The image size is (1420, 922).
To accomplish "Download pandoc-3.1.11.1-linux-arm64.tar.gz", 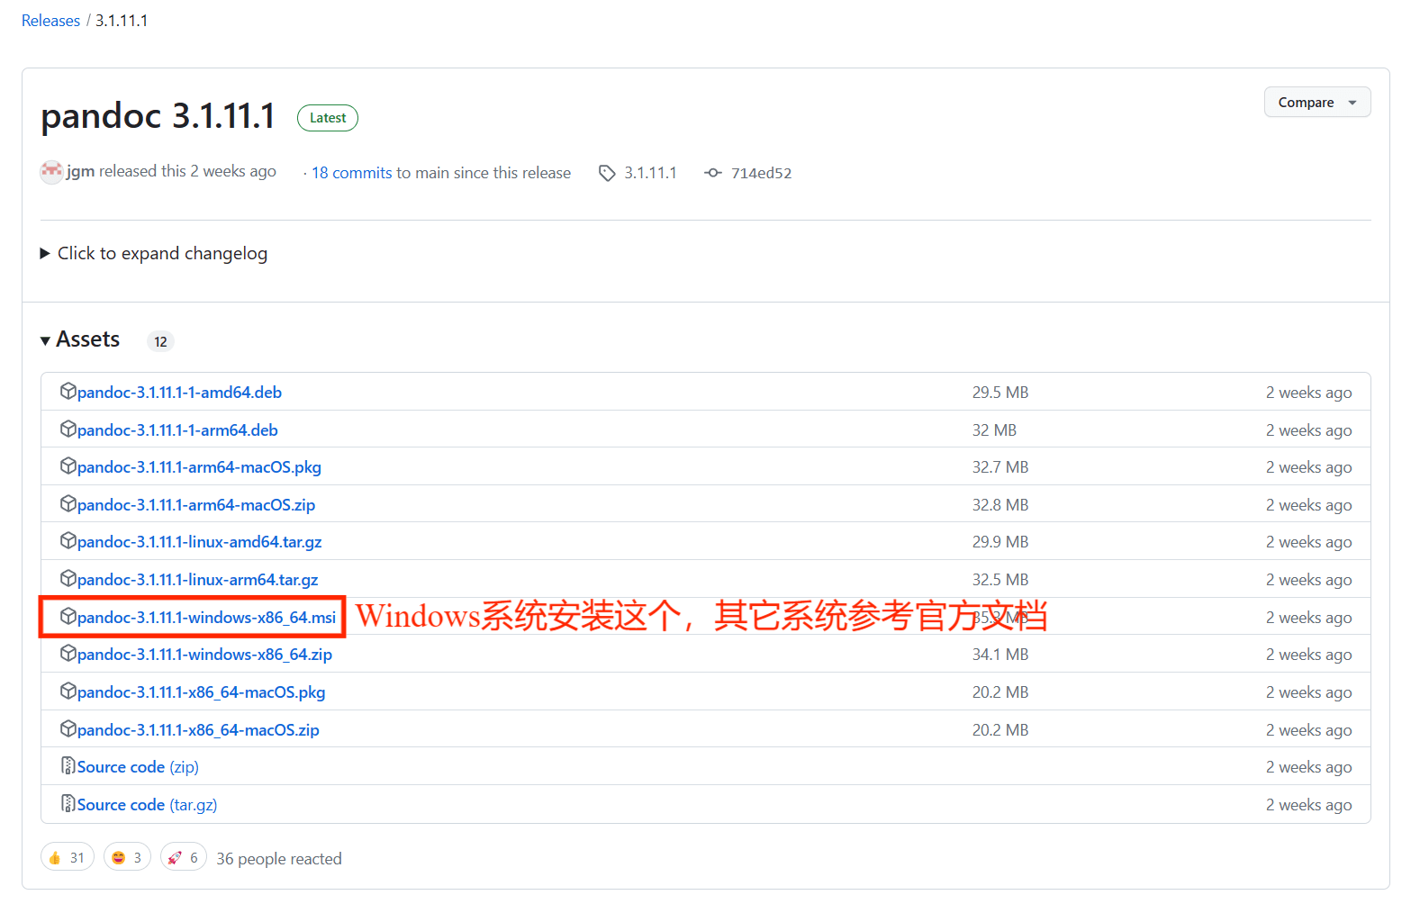I will (197, 580).
